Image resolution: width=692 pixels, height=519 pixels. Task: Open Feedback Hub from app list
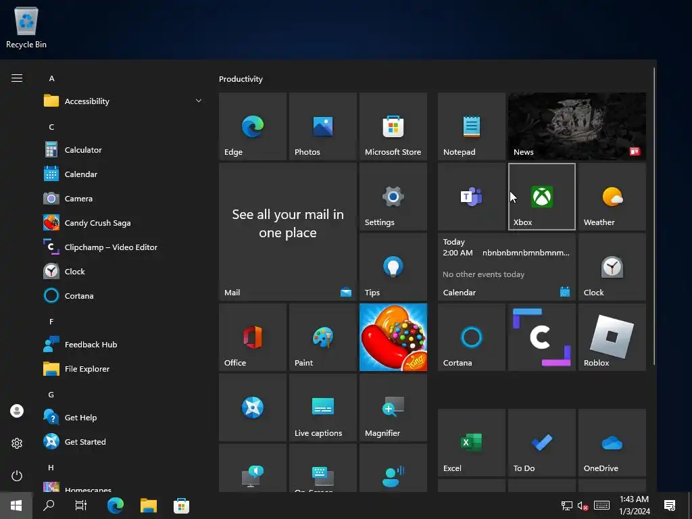tap(124, 344)
